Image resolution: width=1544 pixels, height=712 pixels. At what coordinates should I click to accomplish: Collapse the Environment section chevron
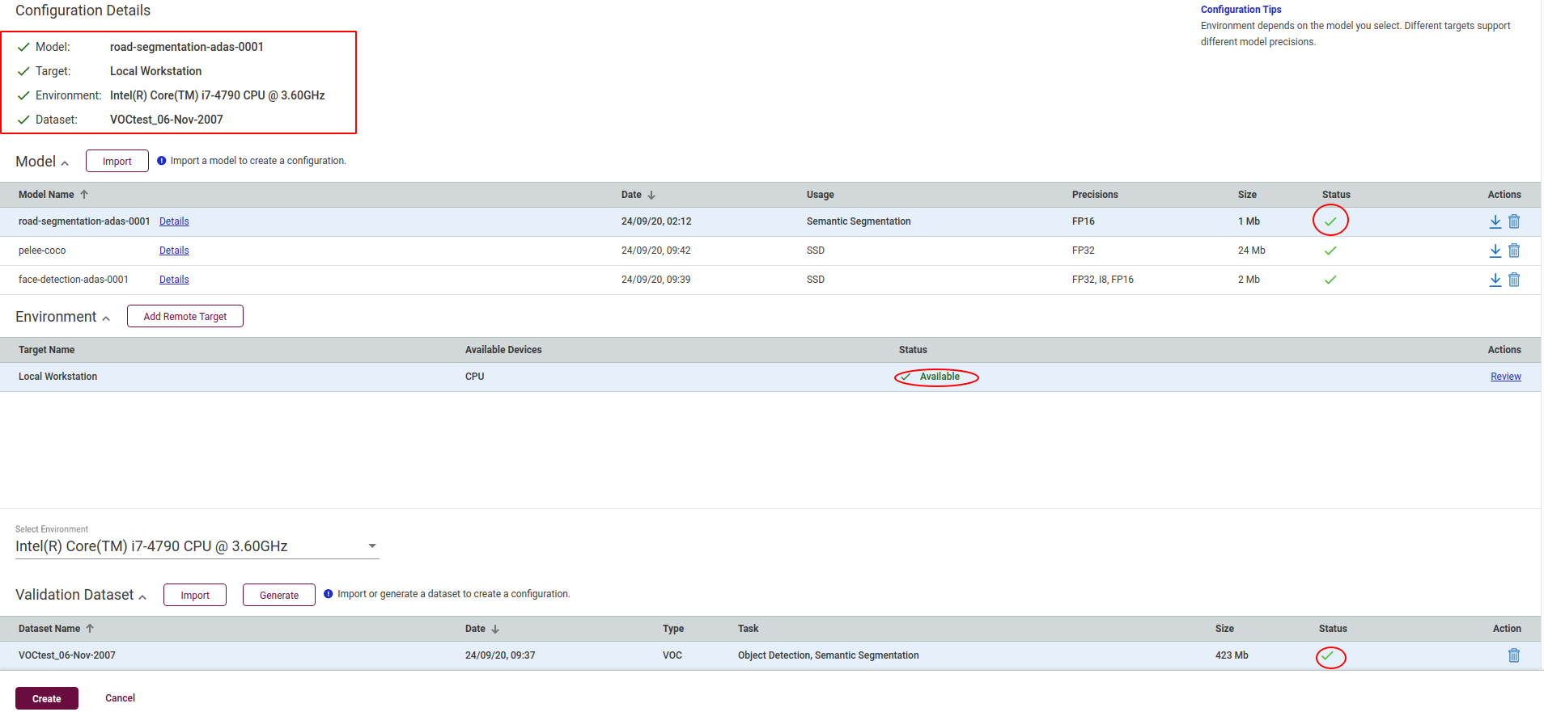[x=106, y=318]
